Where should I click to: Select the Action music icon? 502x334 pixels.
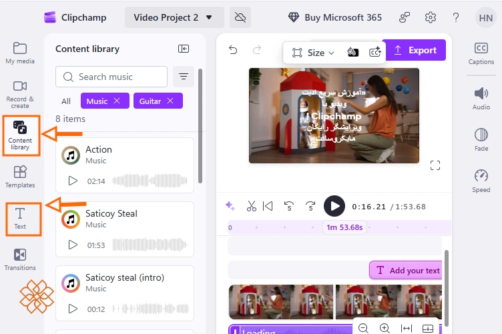pos(71,155)
